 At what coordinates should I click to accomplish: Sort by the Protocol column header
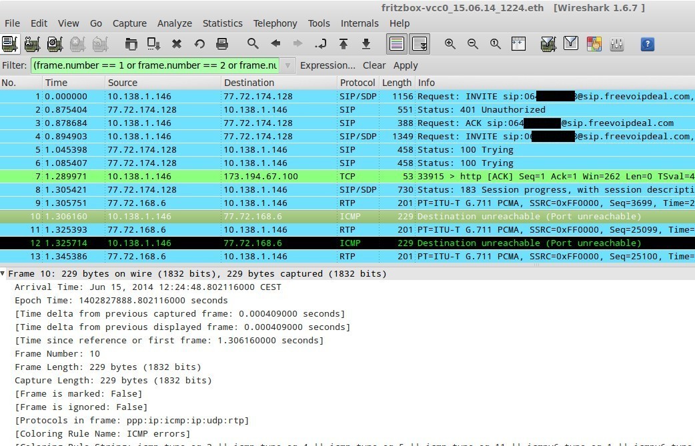(x=358, y=83)
